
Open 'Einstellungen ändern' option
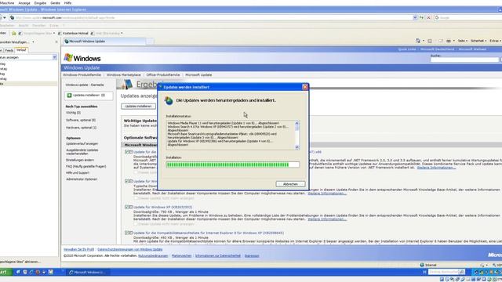click(x=80, y=160)
